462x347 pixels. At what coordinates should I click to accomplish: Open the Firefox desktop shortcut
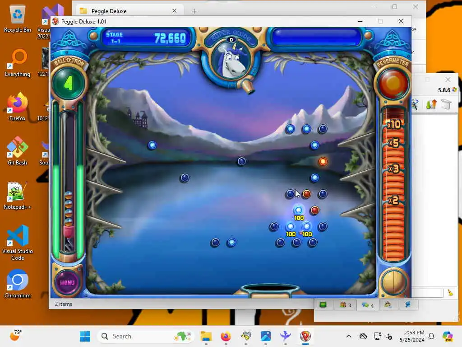[18, 107]
